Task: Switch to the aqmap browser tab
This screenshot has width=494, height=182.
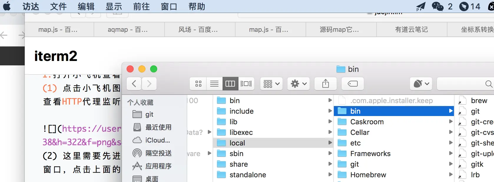Action: [129, 29]
